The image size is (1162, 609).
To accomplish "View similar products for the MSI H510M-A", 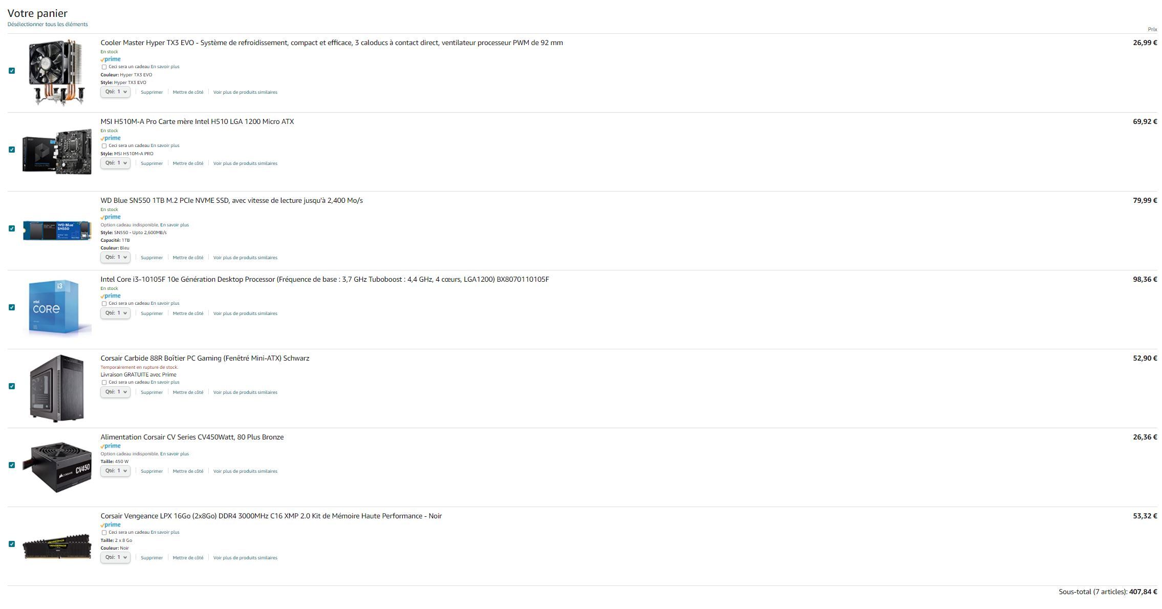I will 245,163.
